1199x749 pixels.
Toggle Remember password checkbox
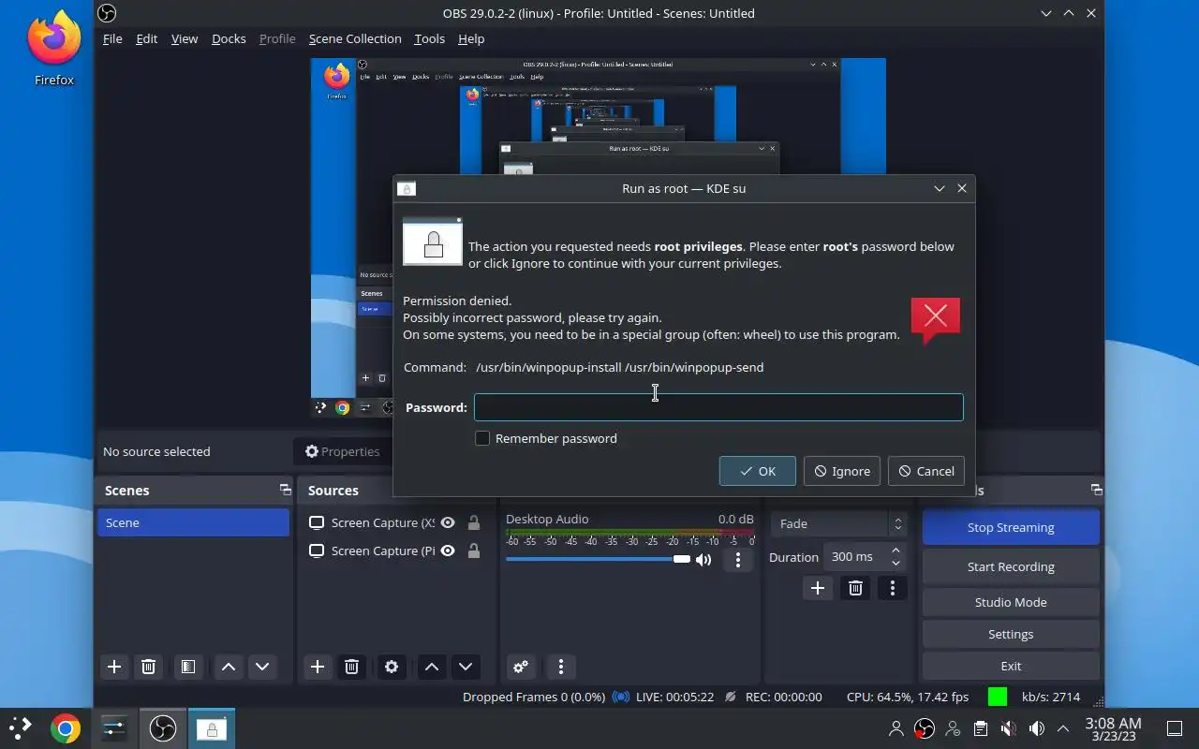pyautogui.click(x=482, y=438)
